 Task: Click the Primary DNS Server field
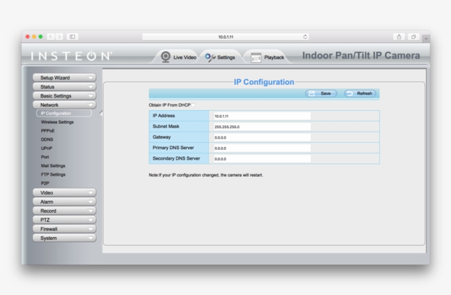click(x=262, y=148)
